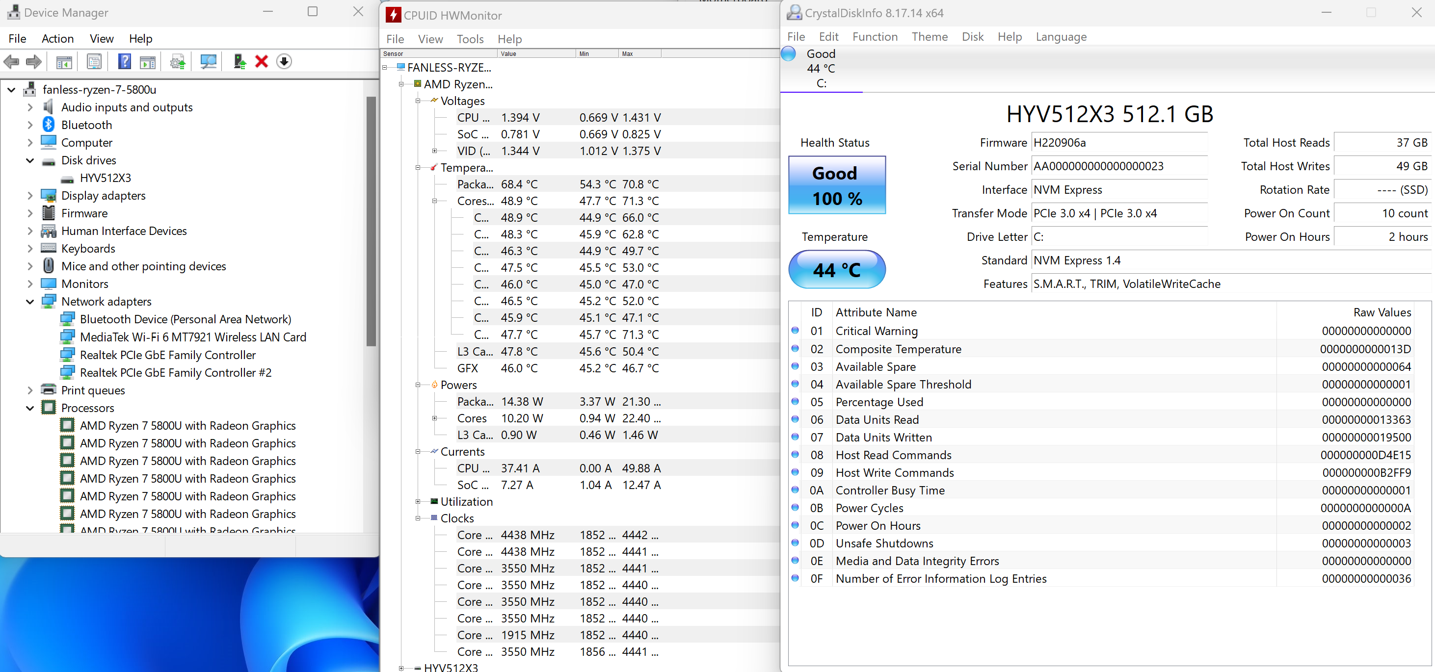Click the Device Manager vertical scrollbar thumb
The height and width of the screenshot is (672, 1435).
click(x=371, y=223)
